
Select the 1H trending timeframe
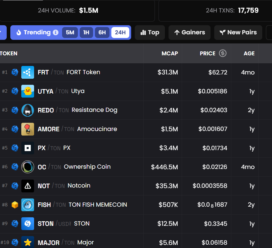tap(86, 33)
